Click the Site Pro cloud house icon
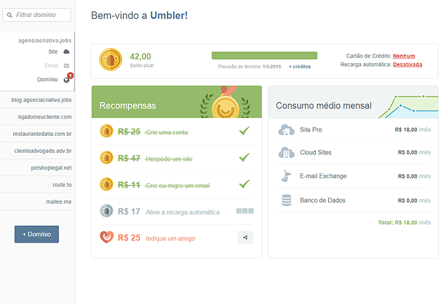The image size is (439, 304). point(286,130)
